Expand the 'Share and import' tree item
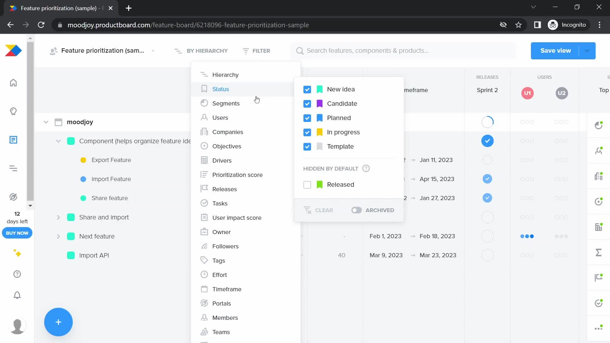Screen dimensions: 610x343 58,217
